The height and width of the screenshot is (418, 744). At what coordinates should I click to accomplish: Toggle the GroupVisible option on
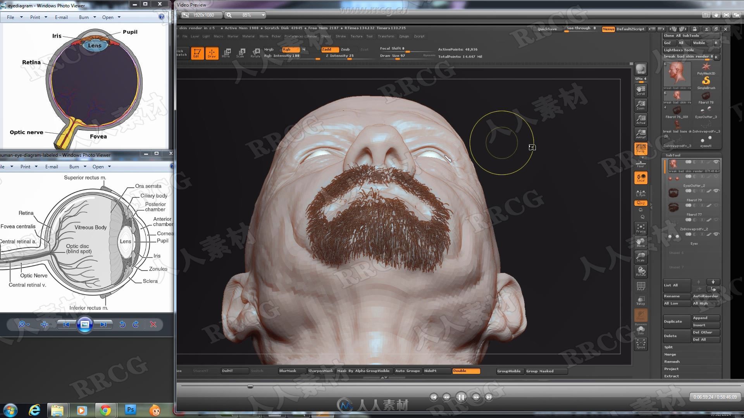coord(509,371)
